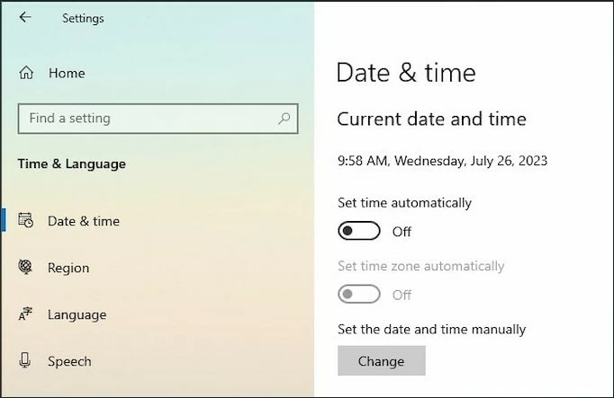Screen dimensions: 614x398
Task: Click the Speech microphone icon
Action: tap(26, 361)
